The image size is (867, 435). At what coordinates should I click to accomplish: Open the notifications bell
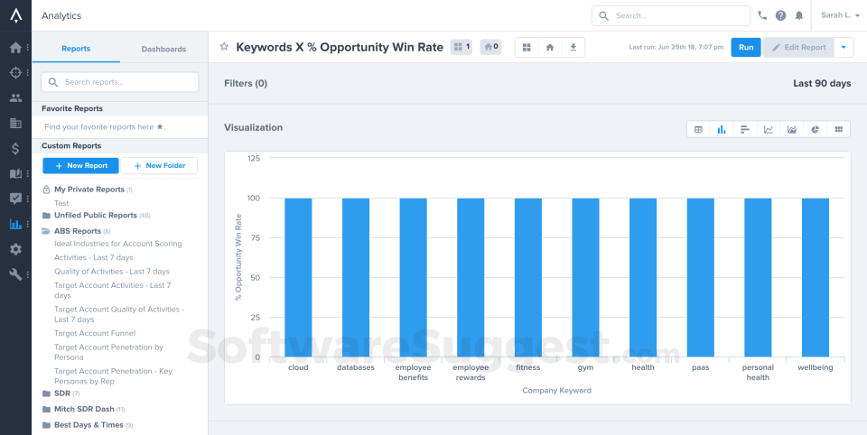[799, 15]
